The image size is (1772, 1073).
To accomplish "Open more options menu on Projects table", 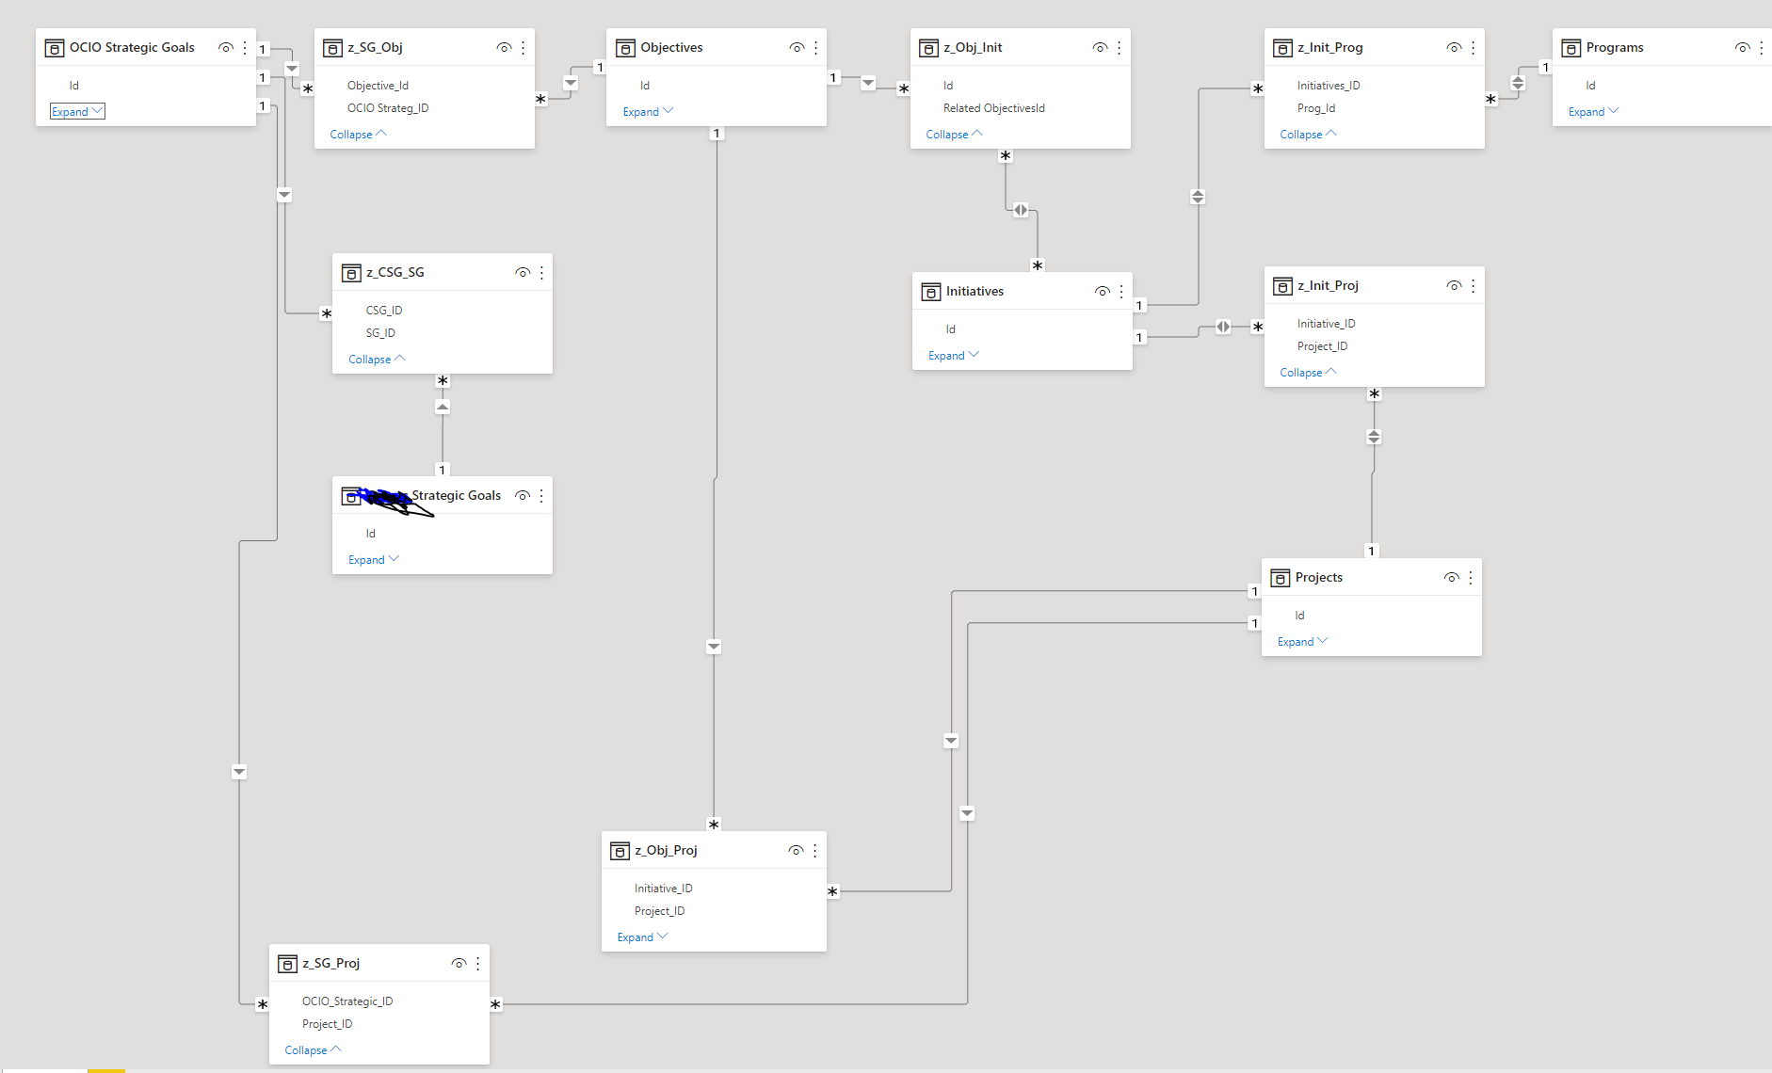I will (x=1470, y=578).
